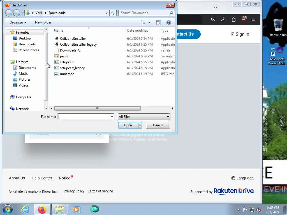
Task: Sort by the Name column header
Action: [x=59, y=31]
